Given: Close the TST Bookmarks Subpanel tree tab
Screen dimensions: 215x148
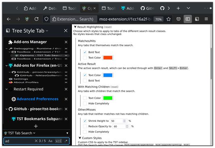Looking at the screenshot, I should (66, 119).
